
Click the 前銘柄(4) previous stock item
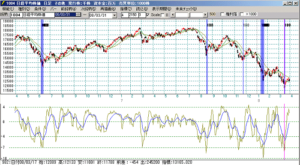tap(69, 9)
